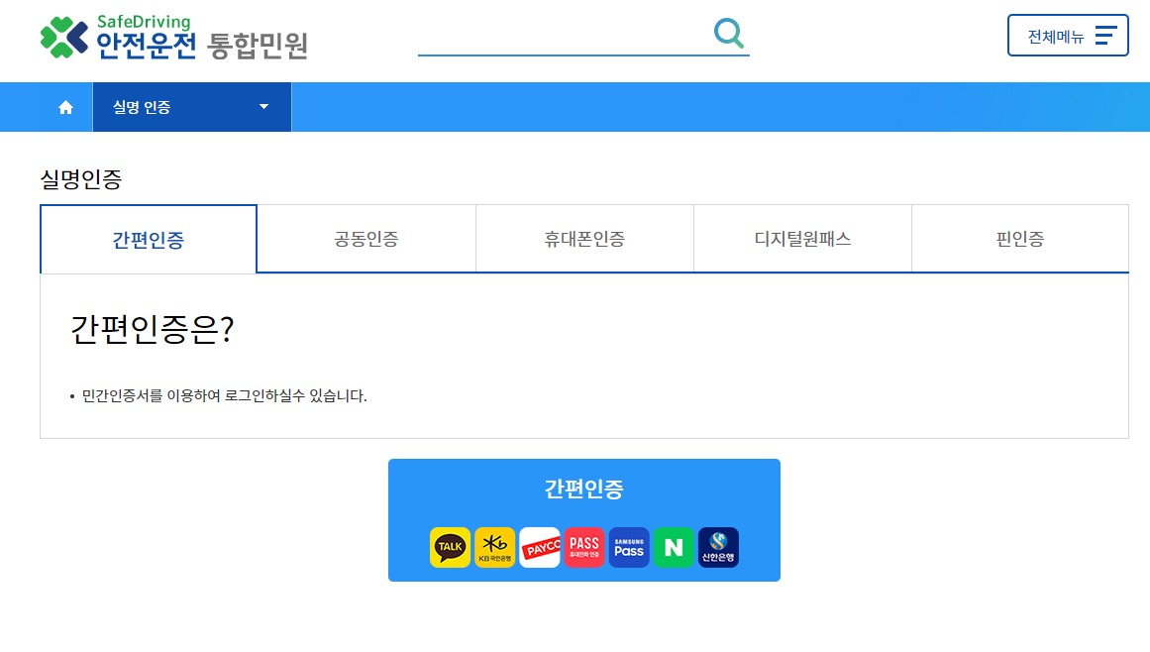Click the home icon in navigation bar

click(66, 106)
